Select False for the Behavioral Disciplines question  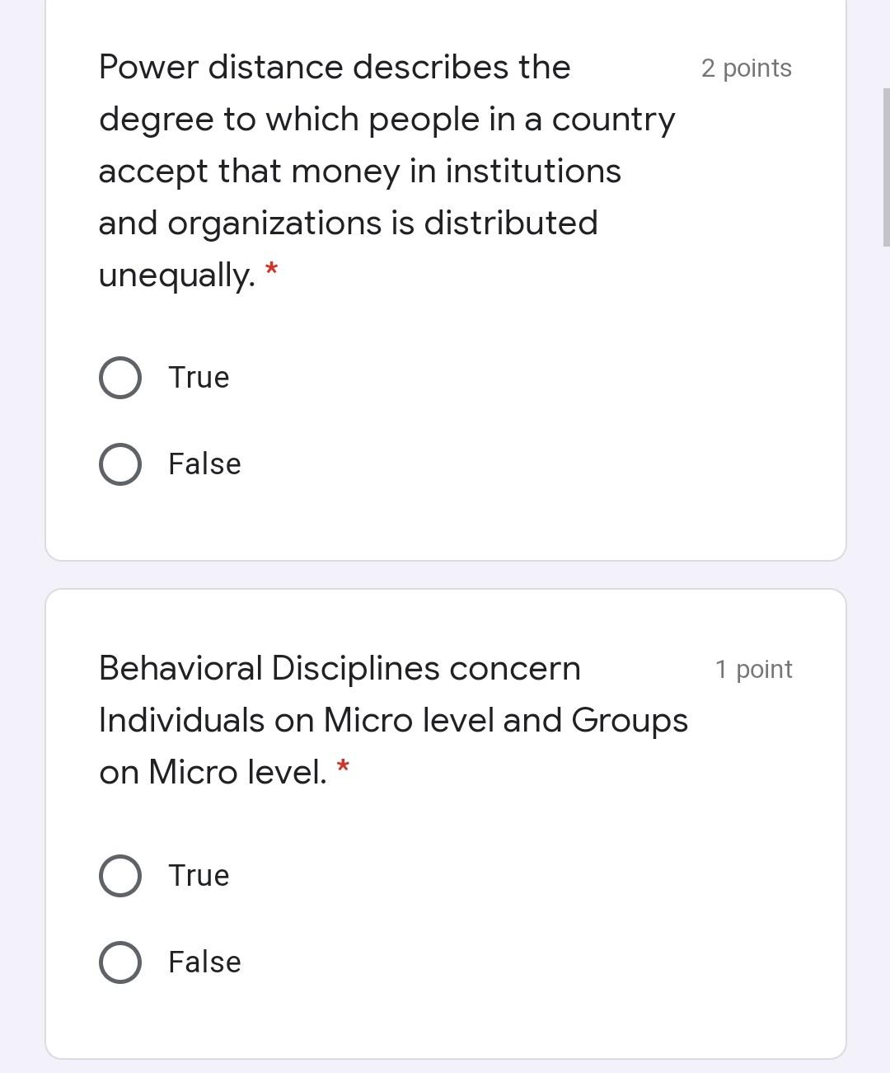(119, 962)
